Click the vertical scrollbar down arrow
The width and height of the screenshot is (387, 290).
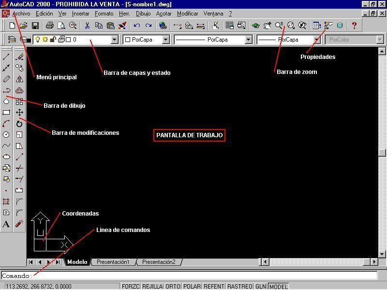(382, 254)
